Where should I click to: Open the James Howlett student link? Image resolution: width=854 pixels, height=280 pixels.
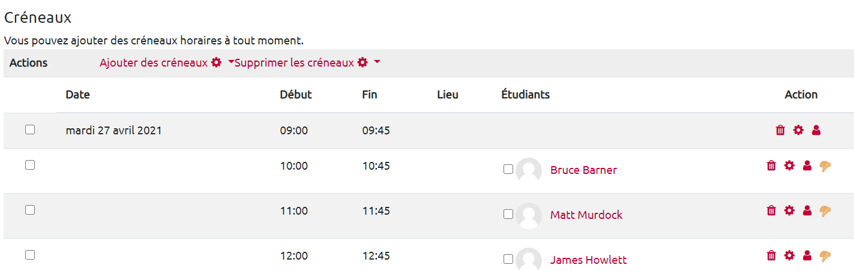pos(588,260)
